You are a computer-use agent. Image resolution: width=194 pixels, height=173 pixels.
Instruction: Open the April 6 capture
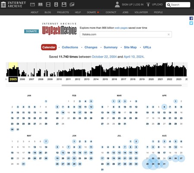164,107
